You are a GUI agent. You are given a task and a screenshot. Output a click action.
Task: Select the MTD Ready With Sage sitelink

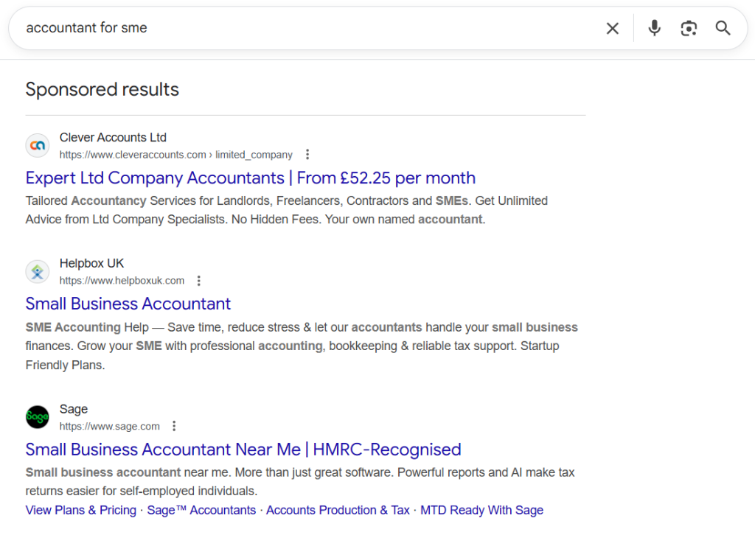[481, 510]
